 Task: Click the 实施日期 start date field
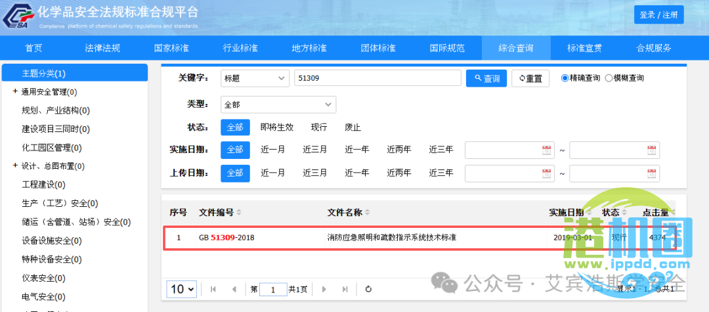pyautogui.click(x=509, y=150)
